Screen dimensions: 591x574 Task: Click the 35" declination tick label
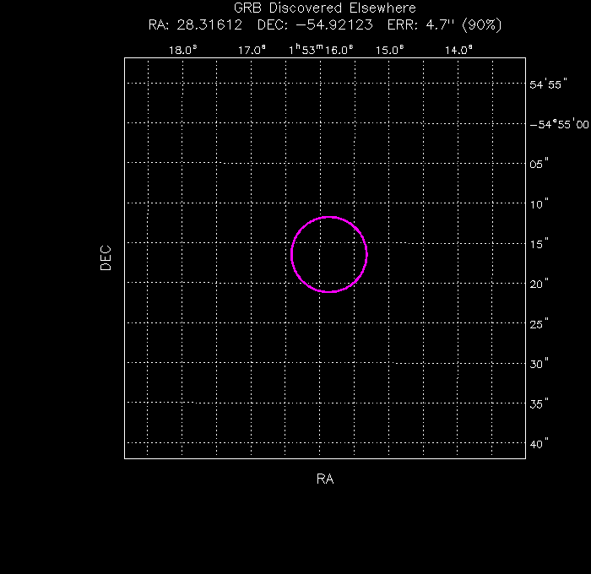point(539,404)
